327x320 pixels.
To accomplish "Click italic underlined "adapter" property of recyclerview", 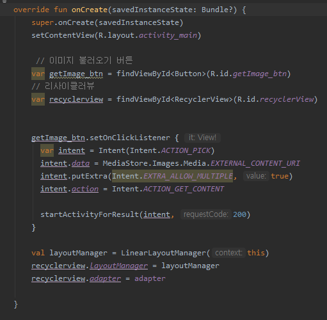I will click(105, 278).
